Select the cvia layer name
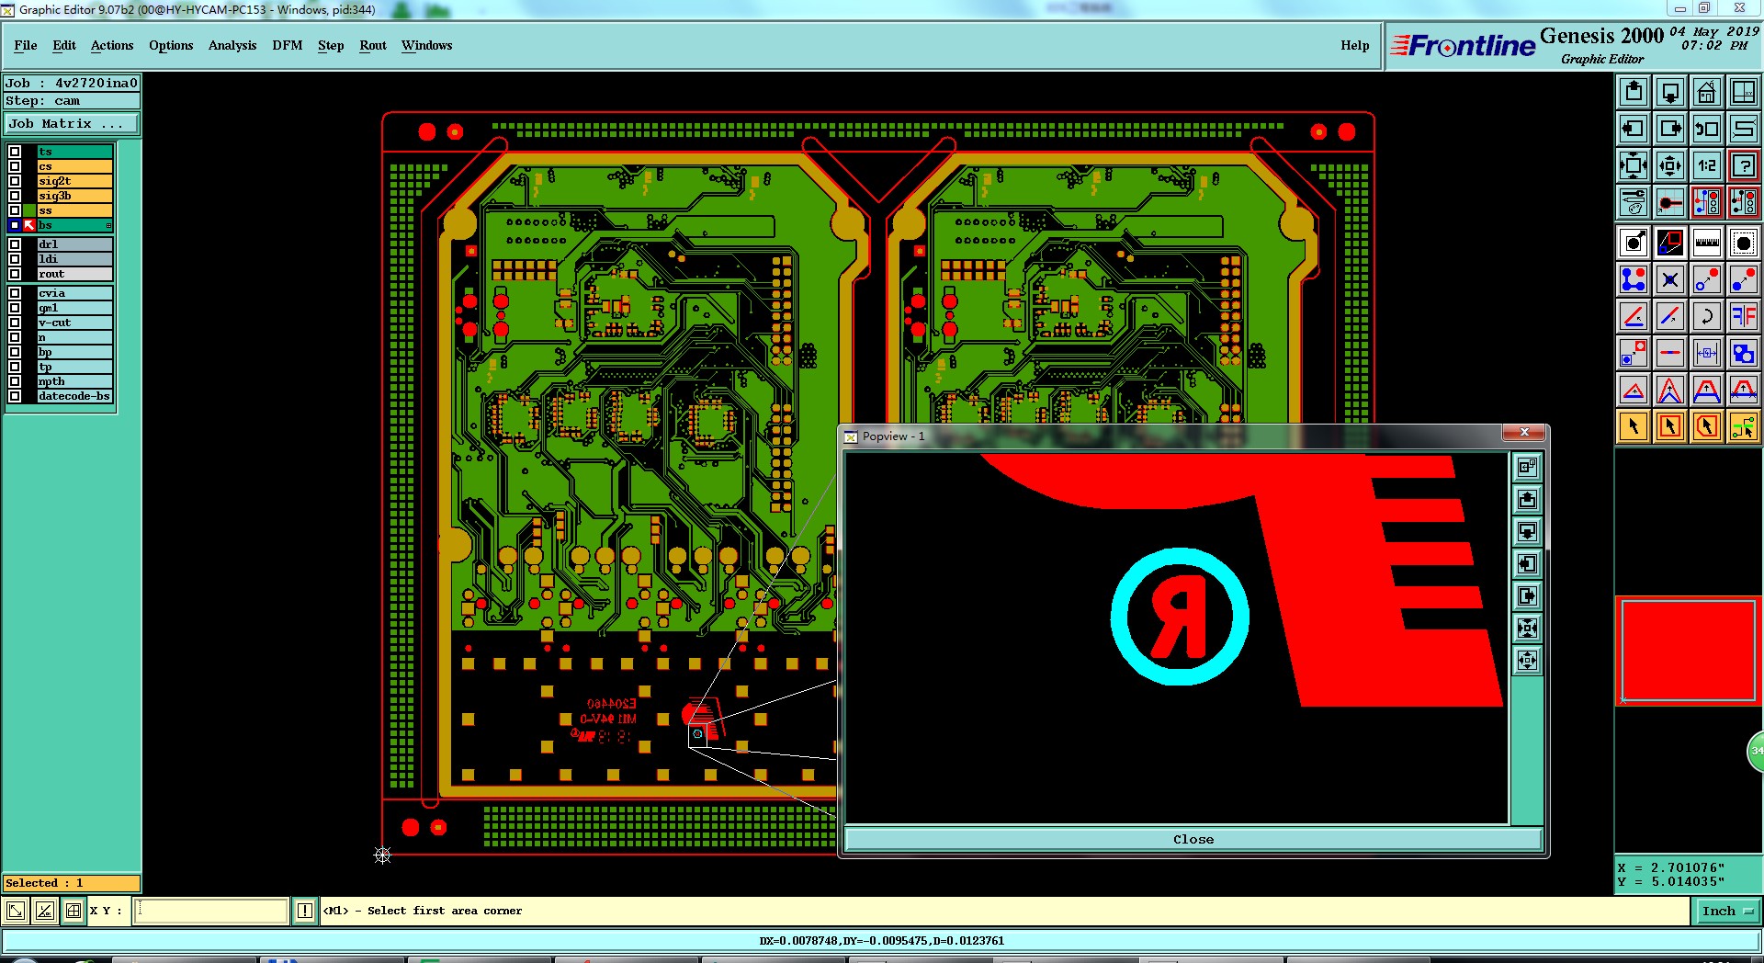The width and height of the screenshot is (1764, 963). [x=74, y=293]
